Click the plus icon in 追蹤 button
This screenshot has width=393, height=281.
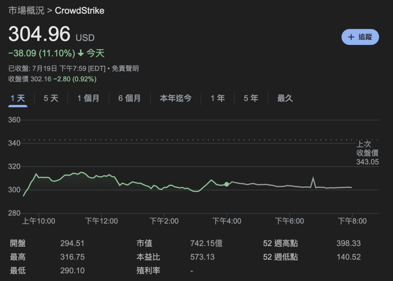(x=351, y=37)
